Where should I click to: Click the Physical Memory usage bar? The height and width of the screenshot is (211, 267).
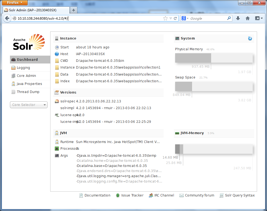[214, 58]
